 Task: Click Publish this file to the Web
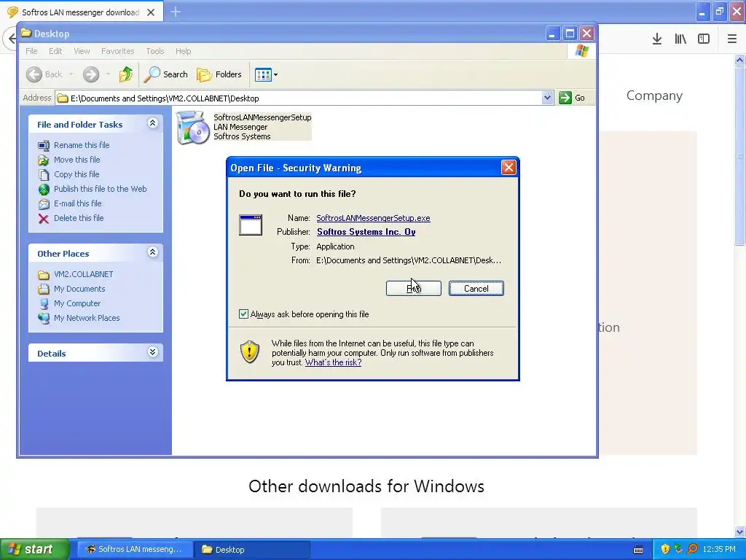pos(100,189)
